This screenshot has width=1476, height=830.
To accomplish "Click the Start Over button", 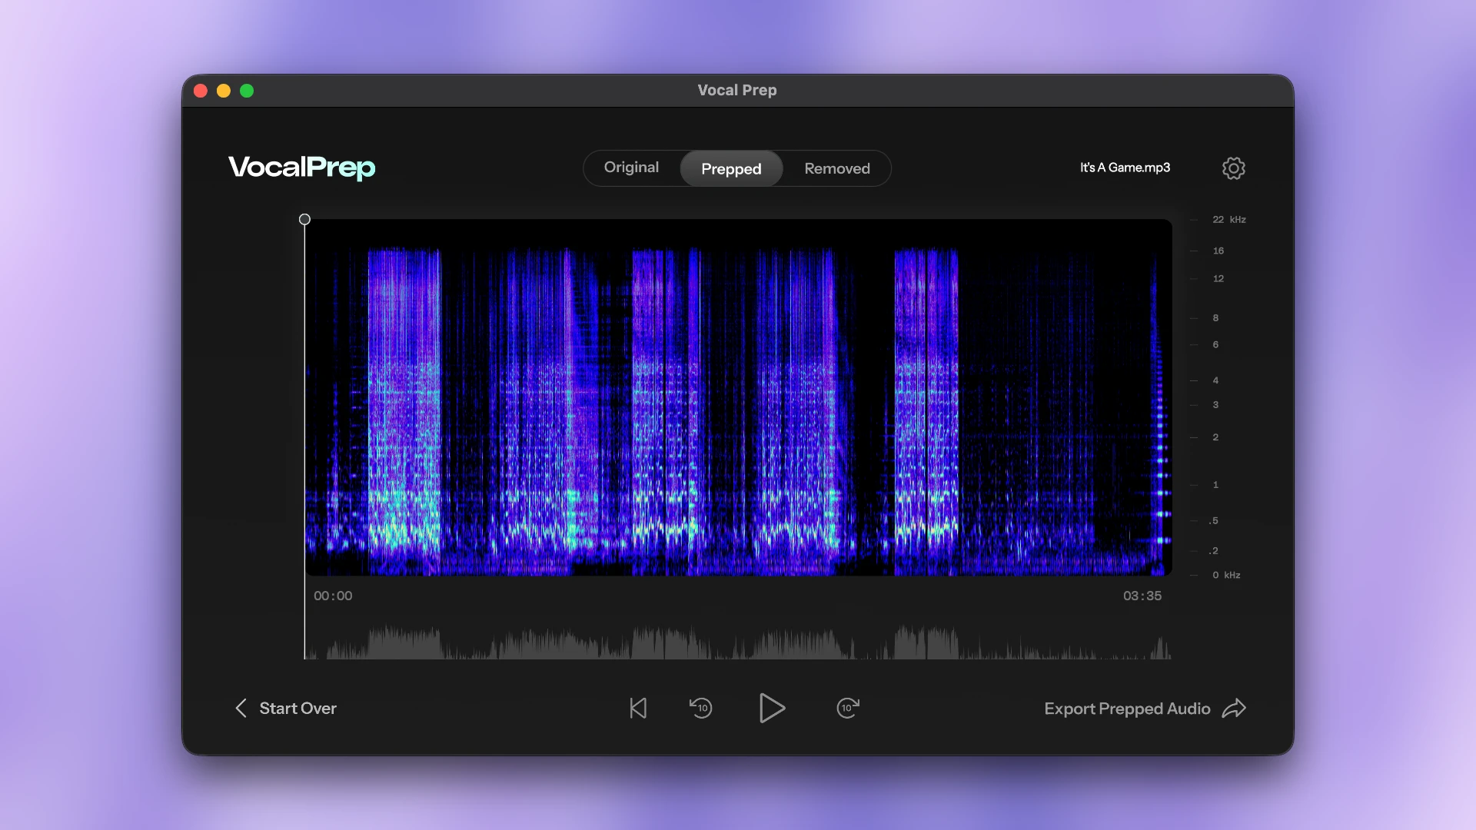I will (286, 708).
